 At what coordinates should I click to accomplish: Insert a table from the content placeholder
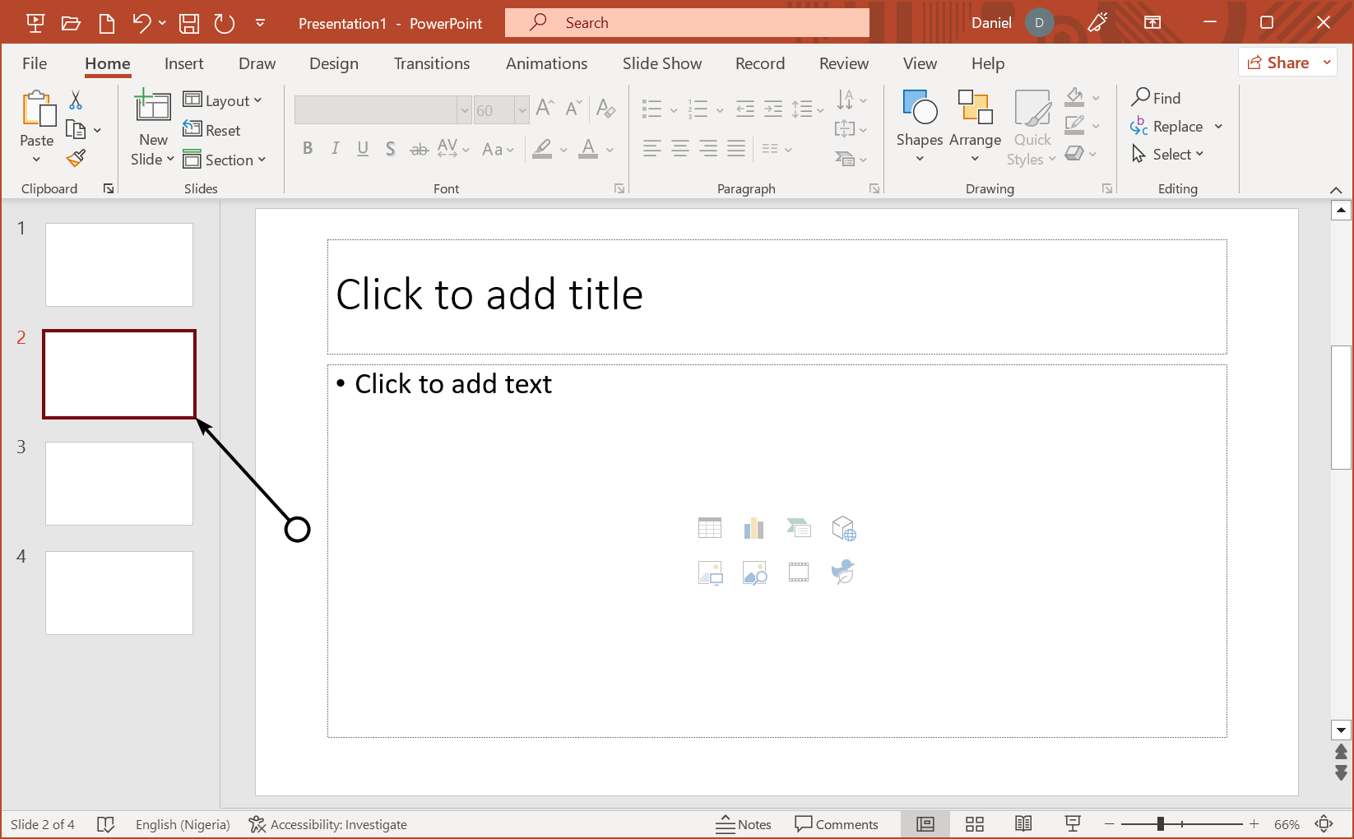coord(709,527)
